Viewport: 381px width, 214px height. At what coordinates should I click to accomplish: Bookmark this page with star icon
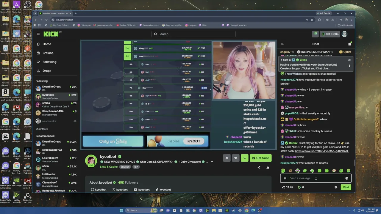312,20
